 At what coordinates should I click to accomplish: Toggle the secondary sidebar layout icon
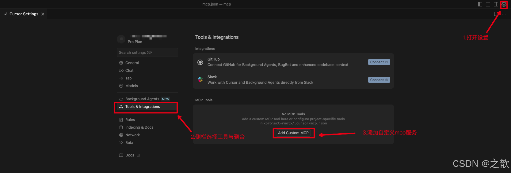tap(496, 4)
